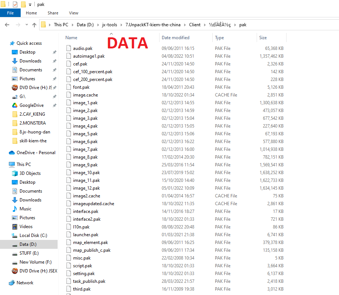
Task: Open the File menu
Action: click(x=10, y=12)
